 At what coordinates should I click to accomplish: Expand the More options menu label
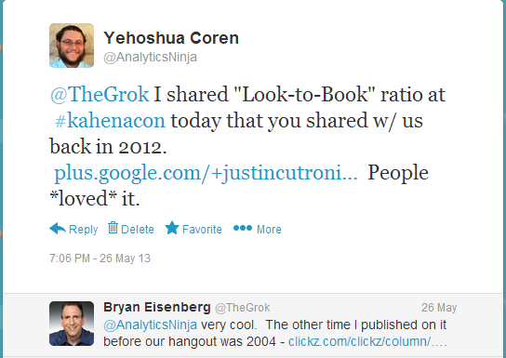[269, 230]
